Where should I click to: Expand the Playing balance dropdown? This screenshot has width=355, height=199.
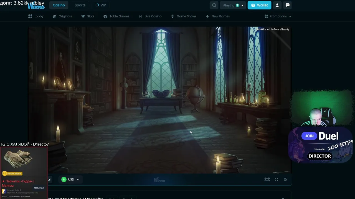(x=233, y=5)
